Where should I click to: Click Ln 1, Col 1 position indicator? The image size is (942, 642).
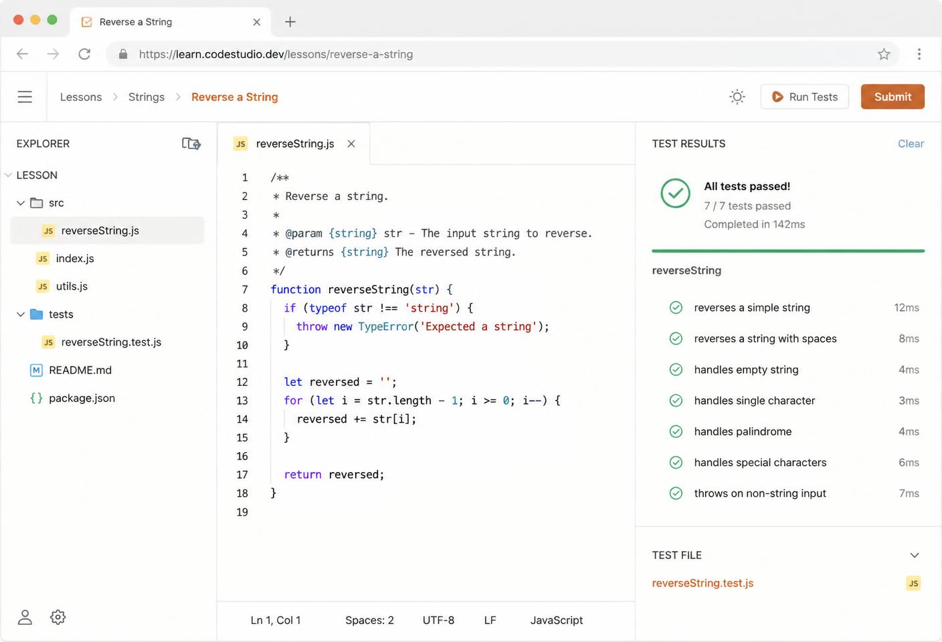pyautogui.click(x=276, y=621)
